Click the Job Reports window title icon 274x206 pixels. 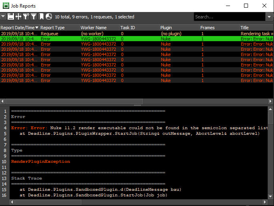click(6, 6)
